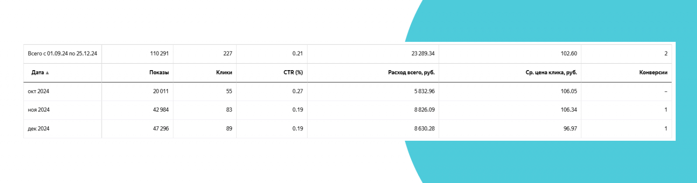Click the Расход всего, руб. header
The height and width of the screenshot is (183, 697).
click(411, 72)
